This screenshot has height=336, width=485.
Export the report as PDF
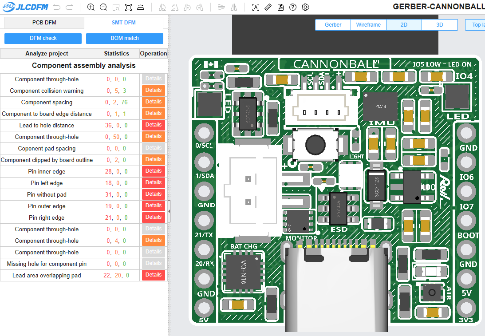pos(280,7)
